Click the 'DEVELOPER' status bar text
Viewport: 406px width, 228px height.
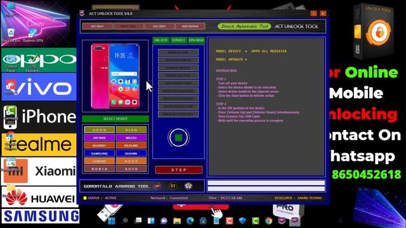(298, 198)
